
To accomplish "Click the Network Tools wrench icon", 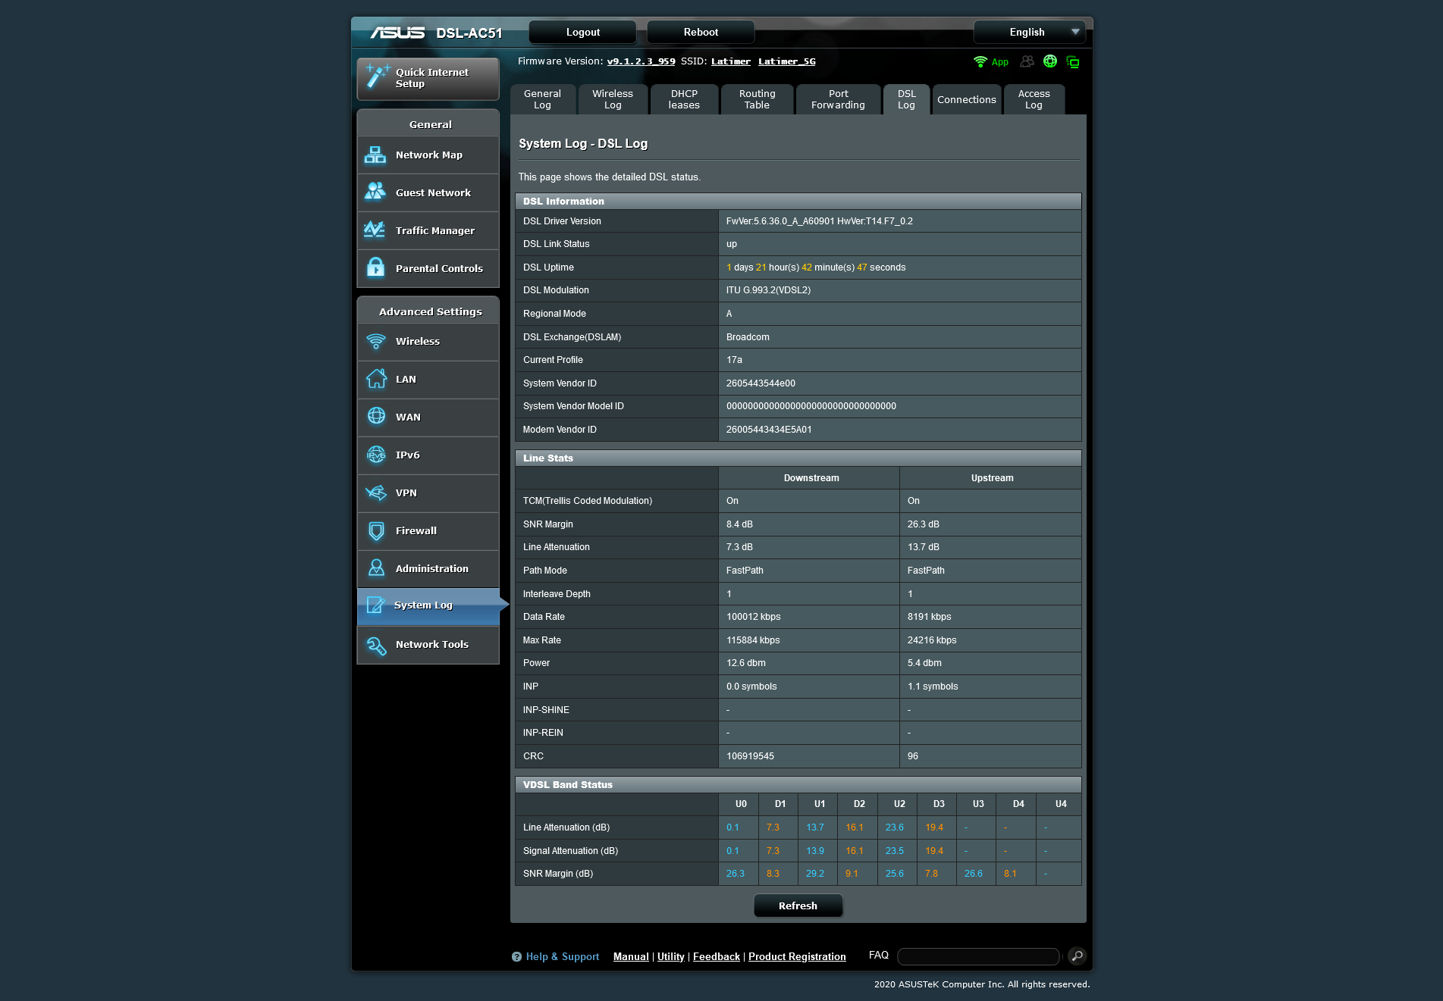I will [376, 645].
